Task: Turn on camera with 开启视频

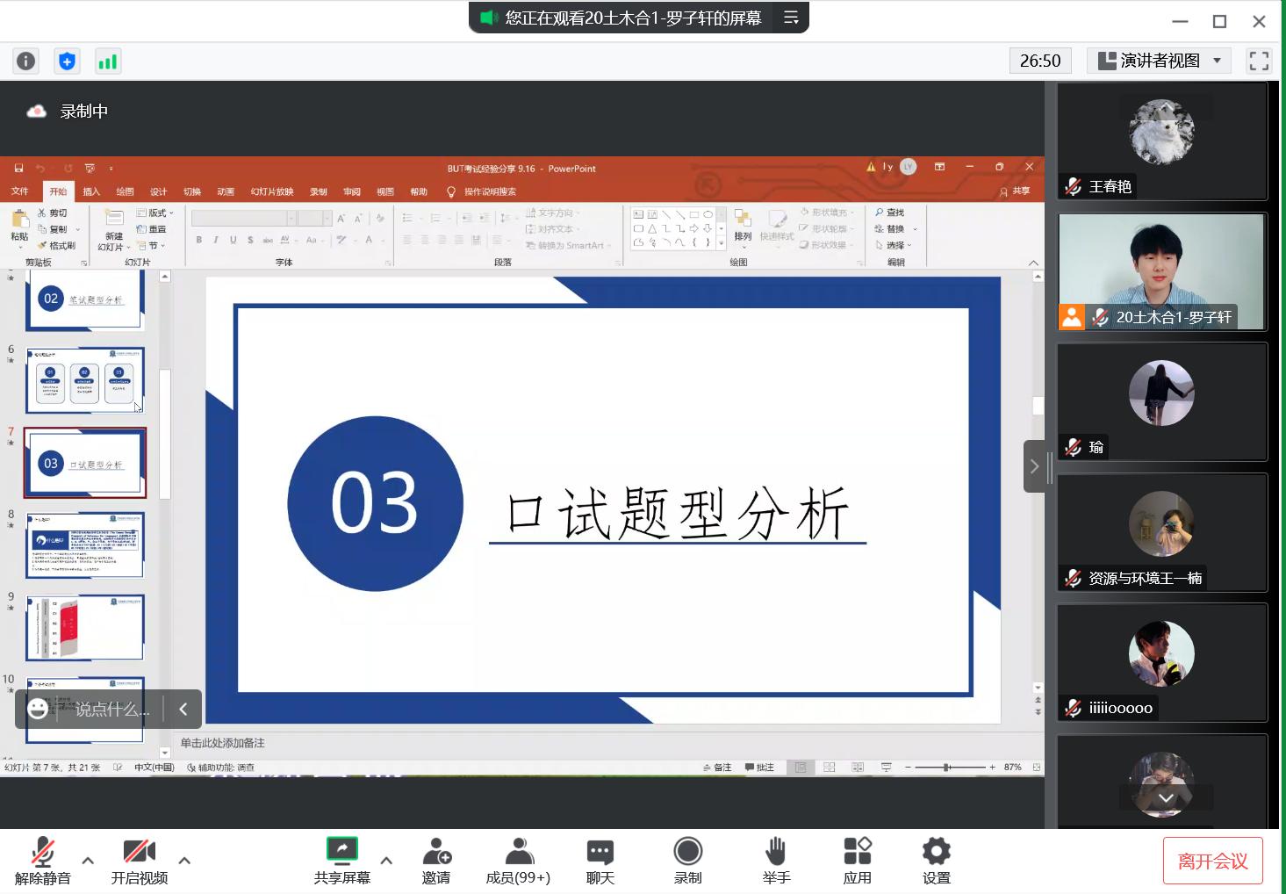Action: [139, 860]
